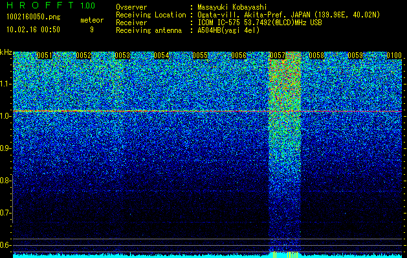Click the 0059 time marker label
The height and width of the screenshot is (258, 407).
click(x=355, y=55)
